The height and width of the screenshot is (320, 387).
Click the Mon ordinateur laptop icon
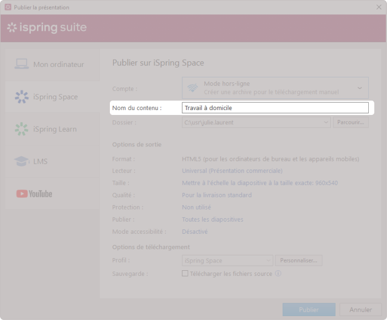22,64
